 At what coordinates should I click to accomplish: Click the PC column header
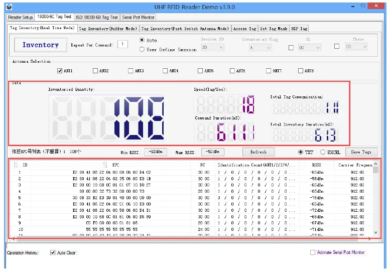coord(203,165)
